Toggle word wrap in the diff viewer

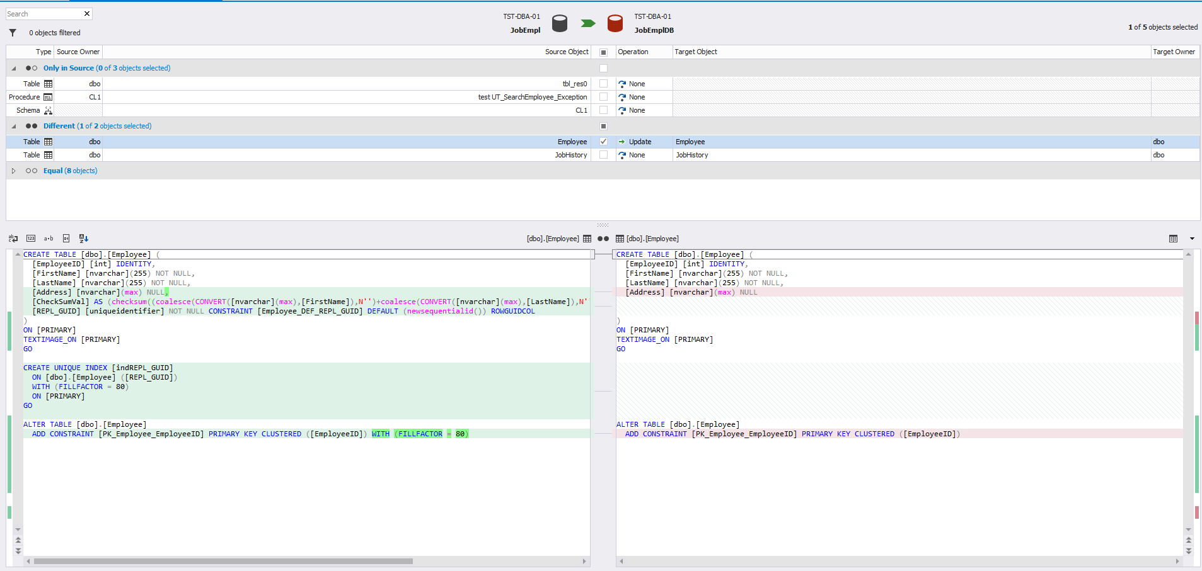13,239
